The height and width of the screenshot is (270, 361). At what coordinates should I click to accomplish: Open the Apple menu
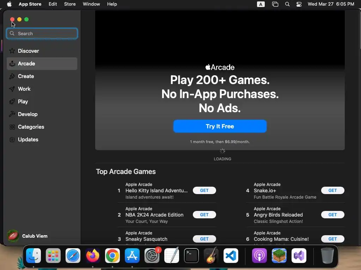(9, 4)
